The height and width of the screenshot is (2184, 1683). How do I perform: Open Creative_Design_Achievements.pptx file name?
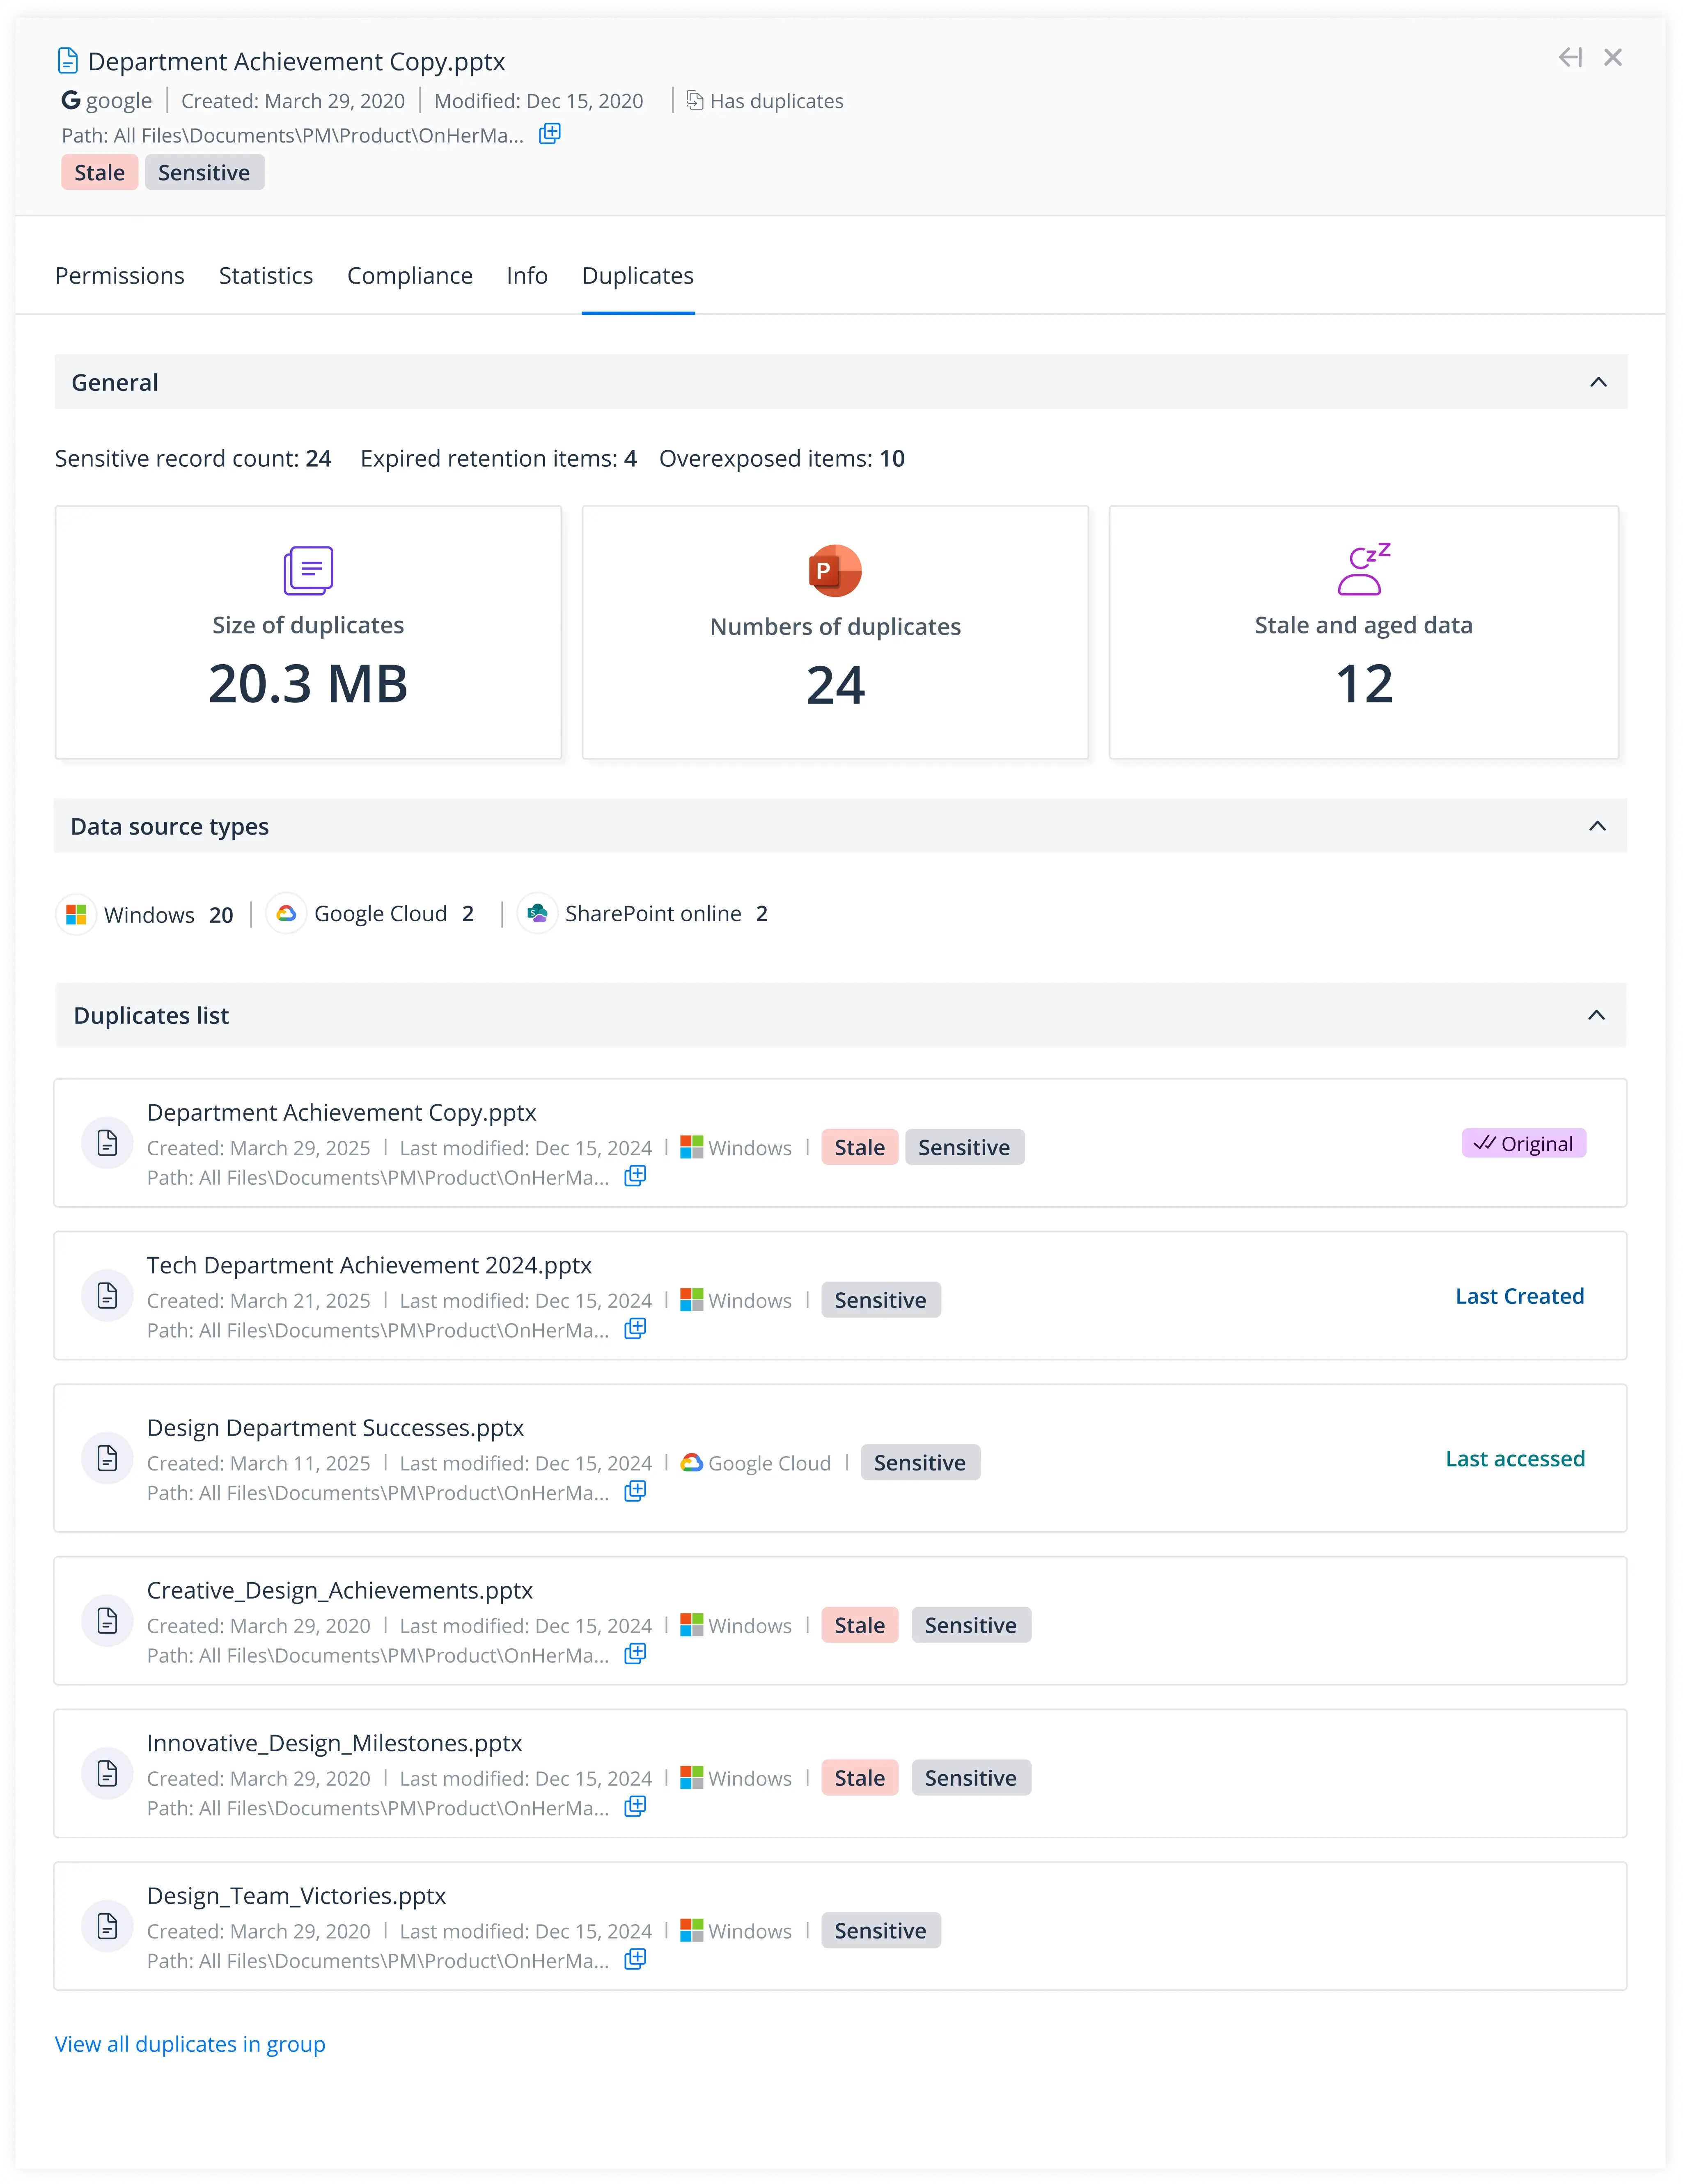(340, 1591)
